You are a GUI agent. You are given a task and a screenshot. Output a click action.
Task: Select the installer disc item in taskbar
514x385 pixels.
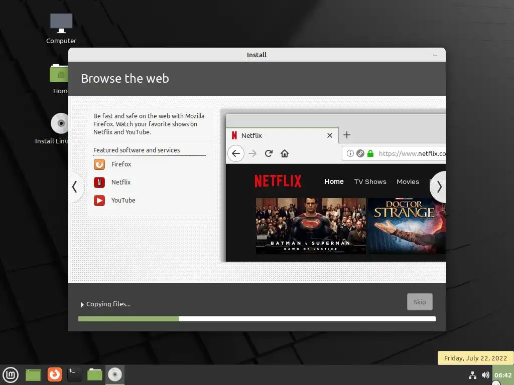(115, 374)
